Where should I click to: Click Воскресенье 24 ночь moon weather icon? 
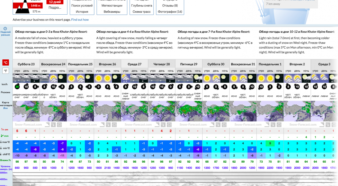pyautogui.click(x=62, y=78)
